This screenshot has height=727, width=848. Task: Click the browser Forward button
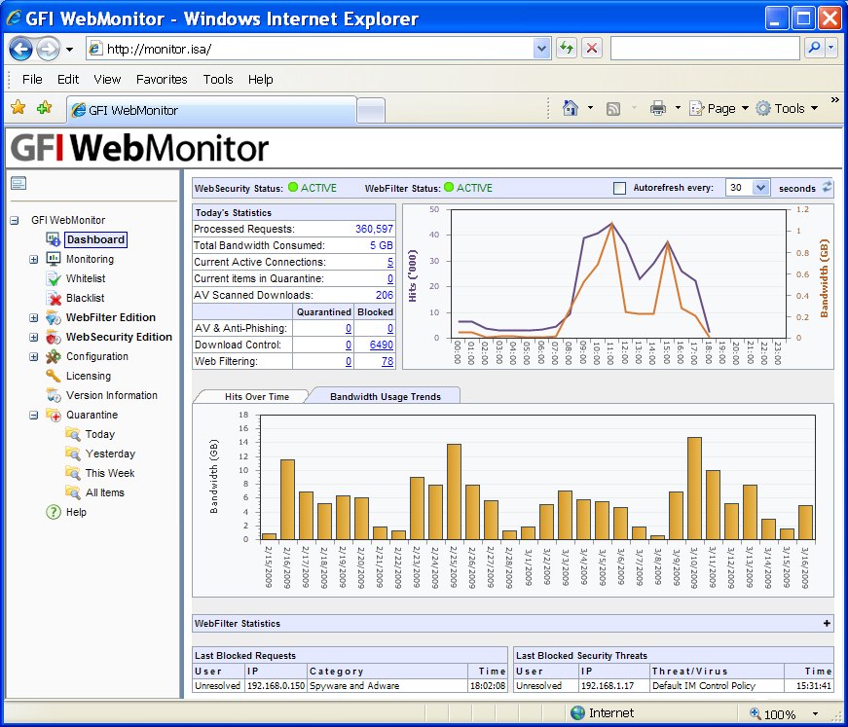click(48, 50)
